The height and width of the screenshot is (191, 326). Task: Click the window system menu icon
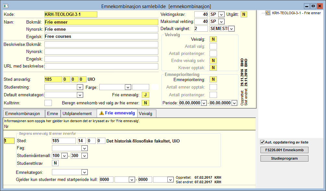pos(6,6)
